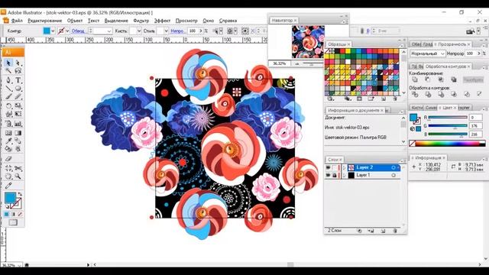Click the Free Transform tool

(18, 114)
